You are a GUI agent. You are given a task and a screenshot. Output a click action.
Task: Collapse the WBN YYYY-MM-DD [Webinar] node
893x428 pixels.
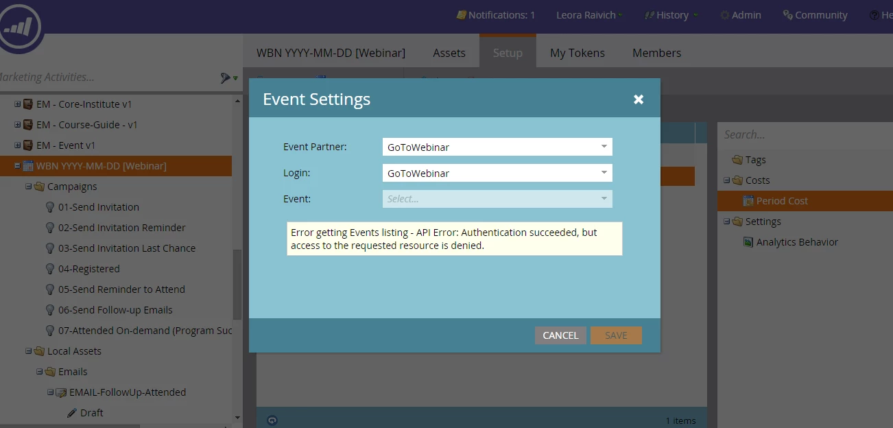(x=18, y=166)
